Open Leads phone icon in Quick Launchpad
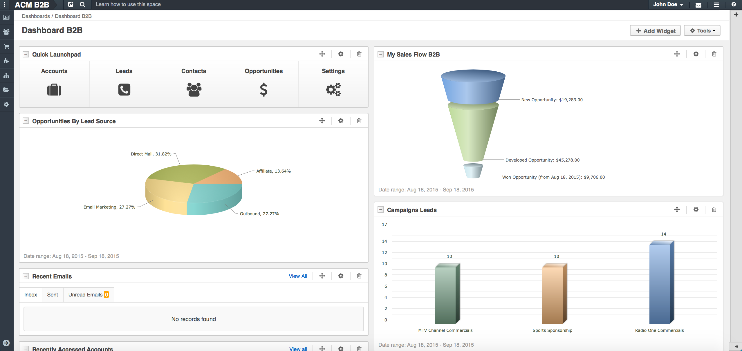This screenshot has width=742, height=351. pyautogui.click(x=124, y=90)
